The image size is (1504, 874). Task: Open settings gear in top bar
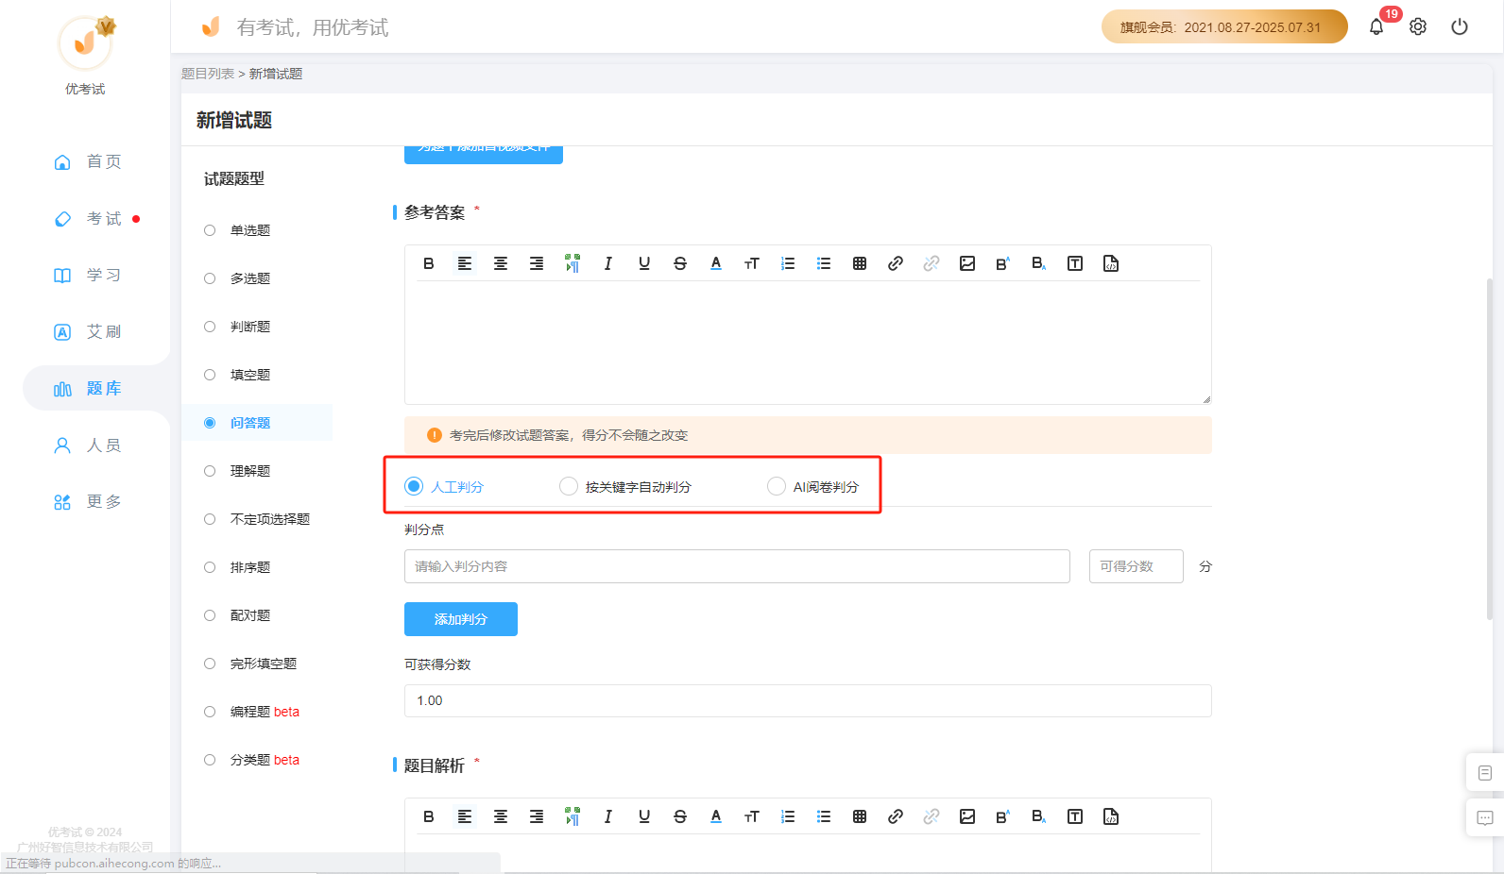point(1418,26)
